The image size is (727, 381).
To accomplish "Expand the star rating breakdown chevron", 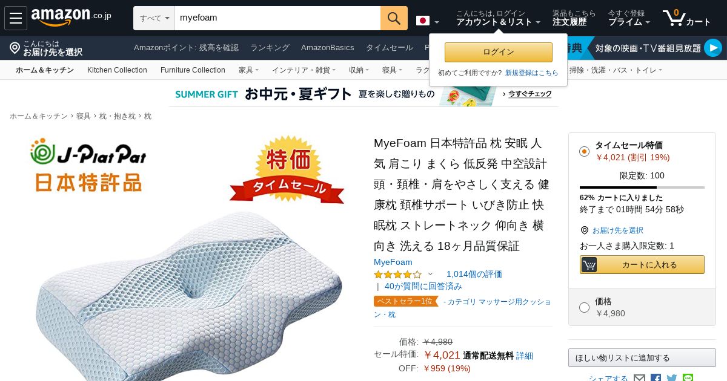I will 431,274.
